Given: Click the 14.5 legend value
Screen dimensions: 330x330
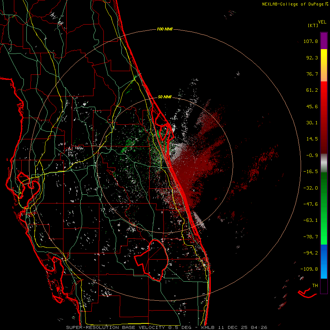Looking at the screenshot, I should coord(312,139).
